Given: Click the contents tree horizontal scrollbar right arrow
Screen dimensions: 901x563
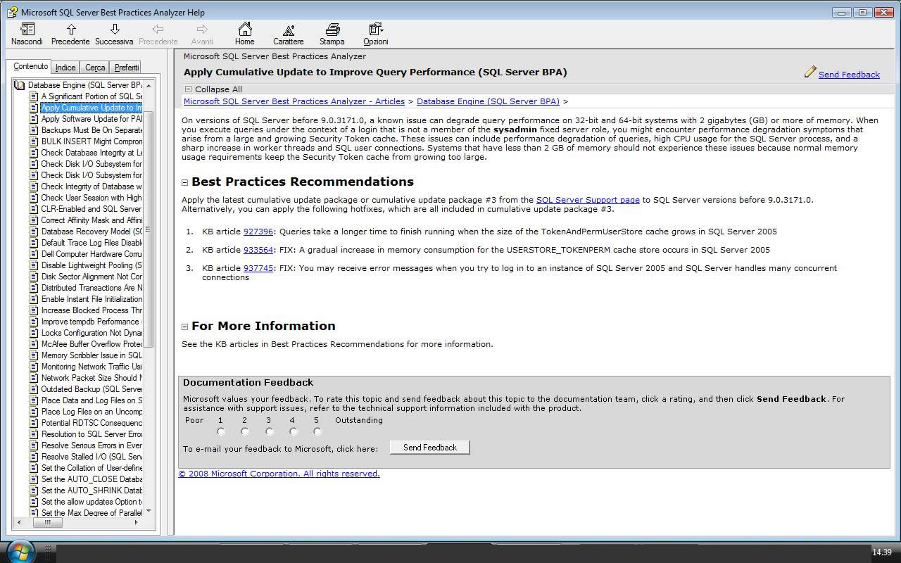Looking at the screenshot, I should tap(137, 523).
